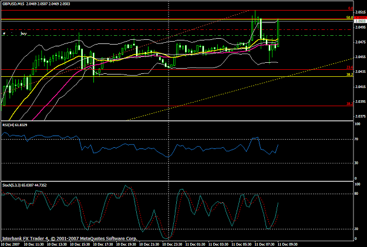Click the 10 Dec 17:30 time label
The width and height of the screenshot is (367, 247).
(103, 245)
